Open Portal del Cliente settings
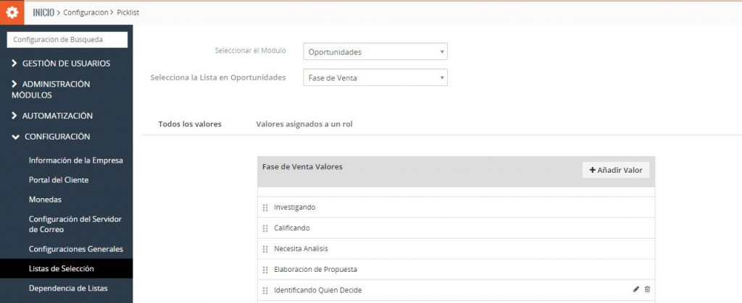This screenshot has height=303, width=742. click(59, 180)
